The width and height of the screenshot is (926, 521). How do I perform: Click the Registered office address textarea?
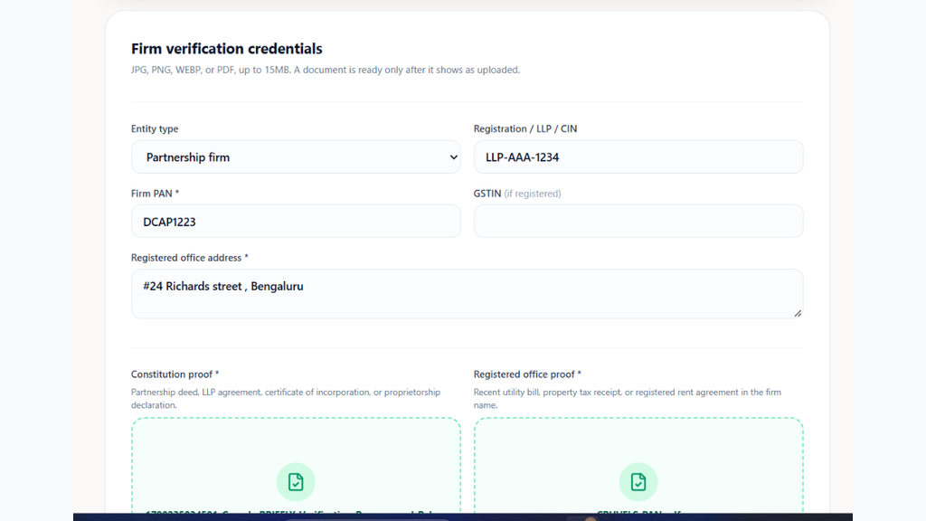(468, 294)
